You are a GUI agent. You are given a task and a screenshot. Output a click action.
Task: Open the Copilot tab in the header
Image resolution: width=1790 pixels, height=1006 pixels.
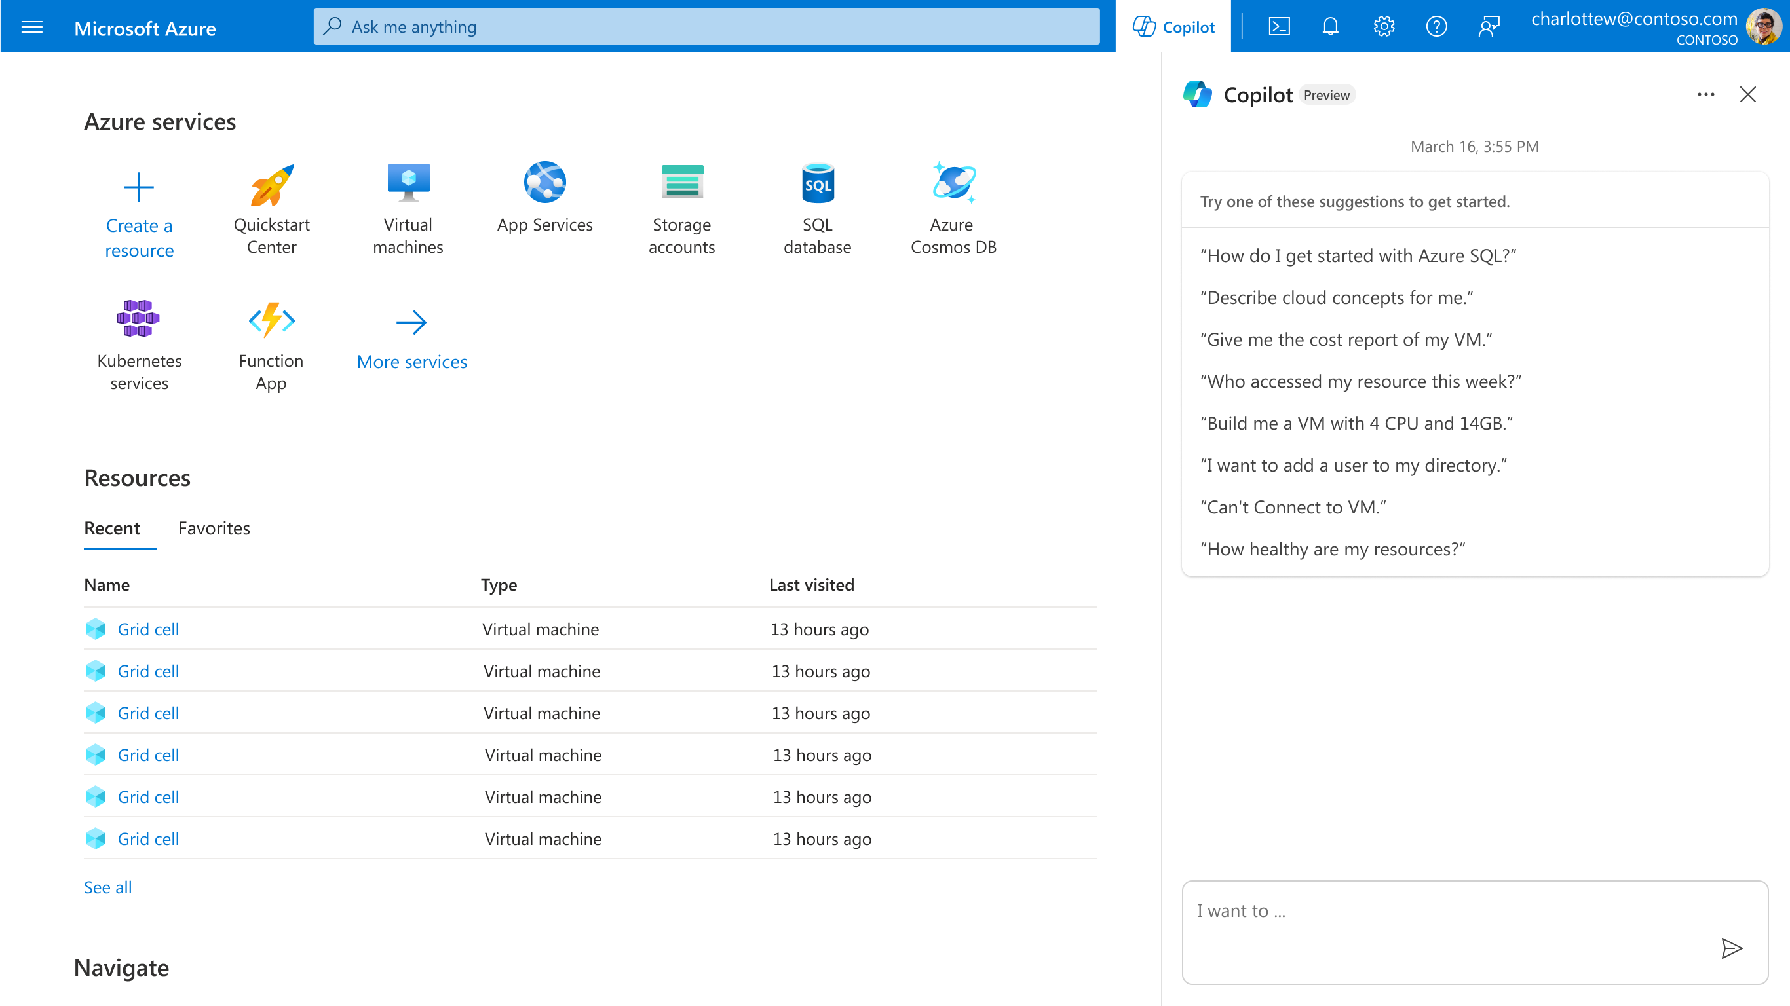pyautogui.click(x=1173, y=26)
